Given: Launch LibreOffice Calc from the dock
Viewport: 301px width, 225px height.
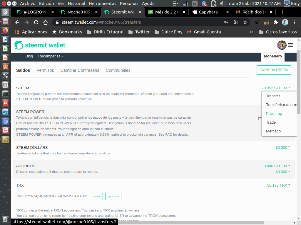Looking at the screenshot, I should (5, 49).
